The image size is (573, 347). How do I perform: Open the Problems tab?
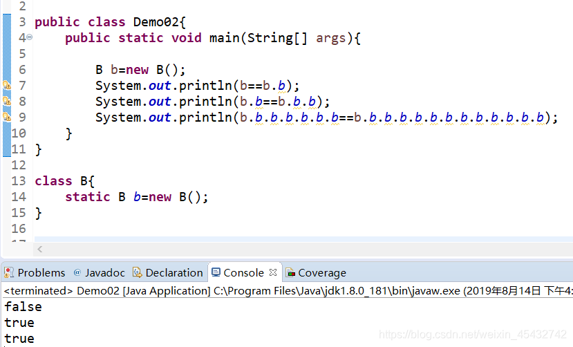(x=35, y=272)
